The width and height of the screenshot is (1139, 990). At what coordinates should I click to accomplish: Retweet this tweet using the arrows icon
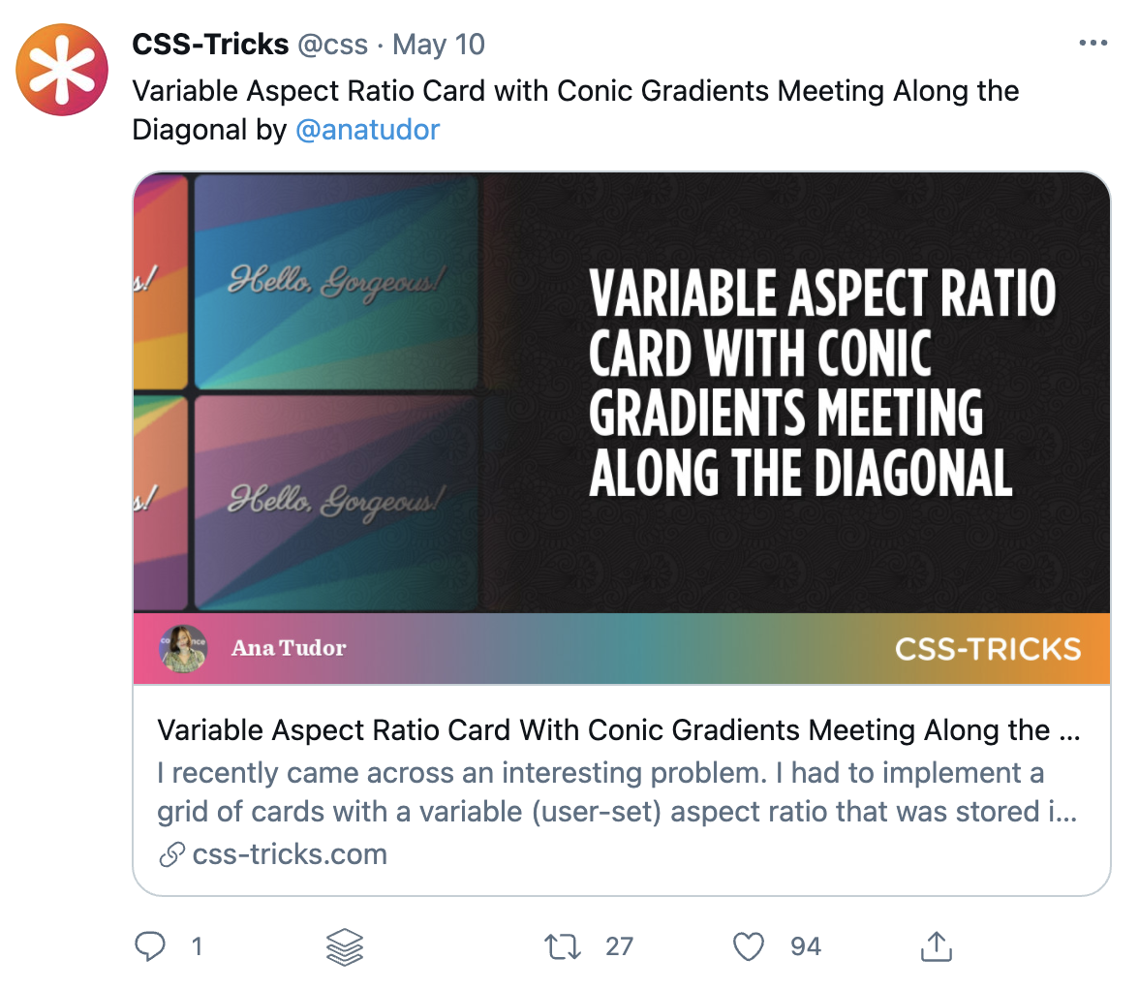pos(563,946)
